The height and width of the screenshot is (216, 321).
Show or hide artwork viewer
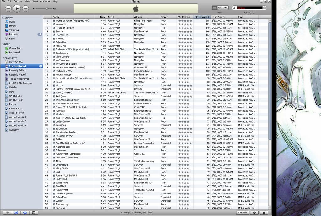34,213
